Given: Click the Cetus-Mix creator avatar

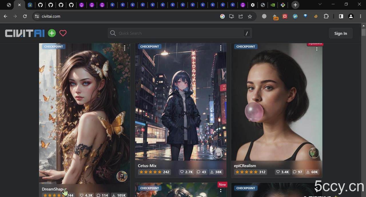Looking at the screenshot, I should coord(218,153).
